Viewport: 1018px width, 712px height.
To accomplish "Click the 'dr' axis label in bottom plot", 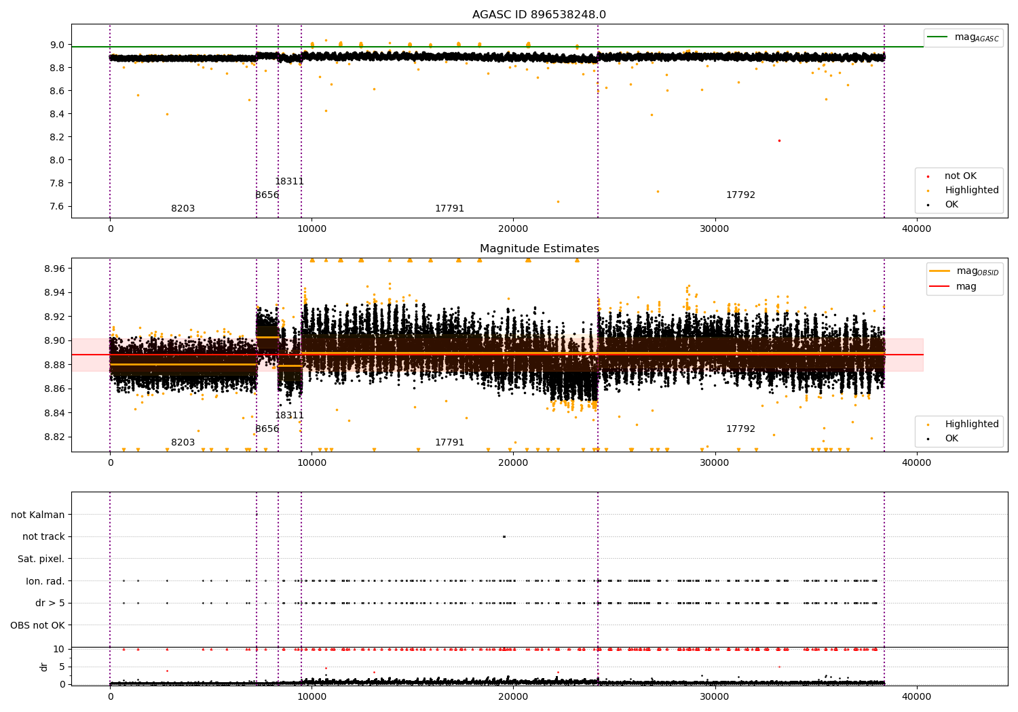I will coord(44,667).
